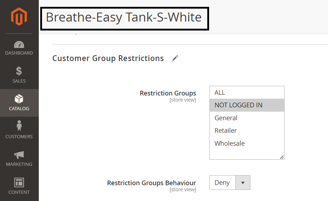Click the Deny dropdown arrow button
This screenshot has height=201, width=328.
(x=243, y=183)
